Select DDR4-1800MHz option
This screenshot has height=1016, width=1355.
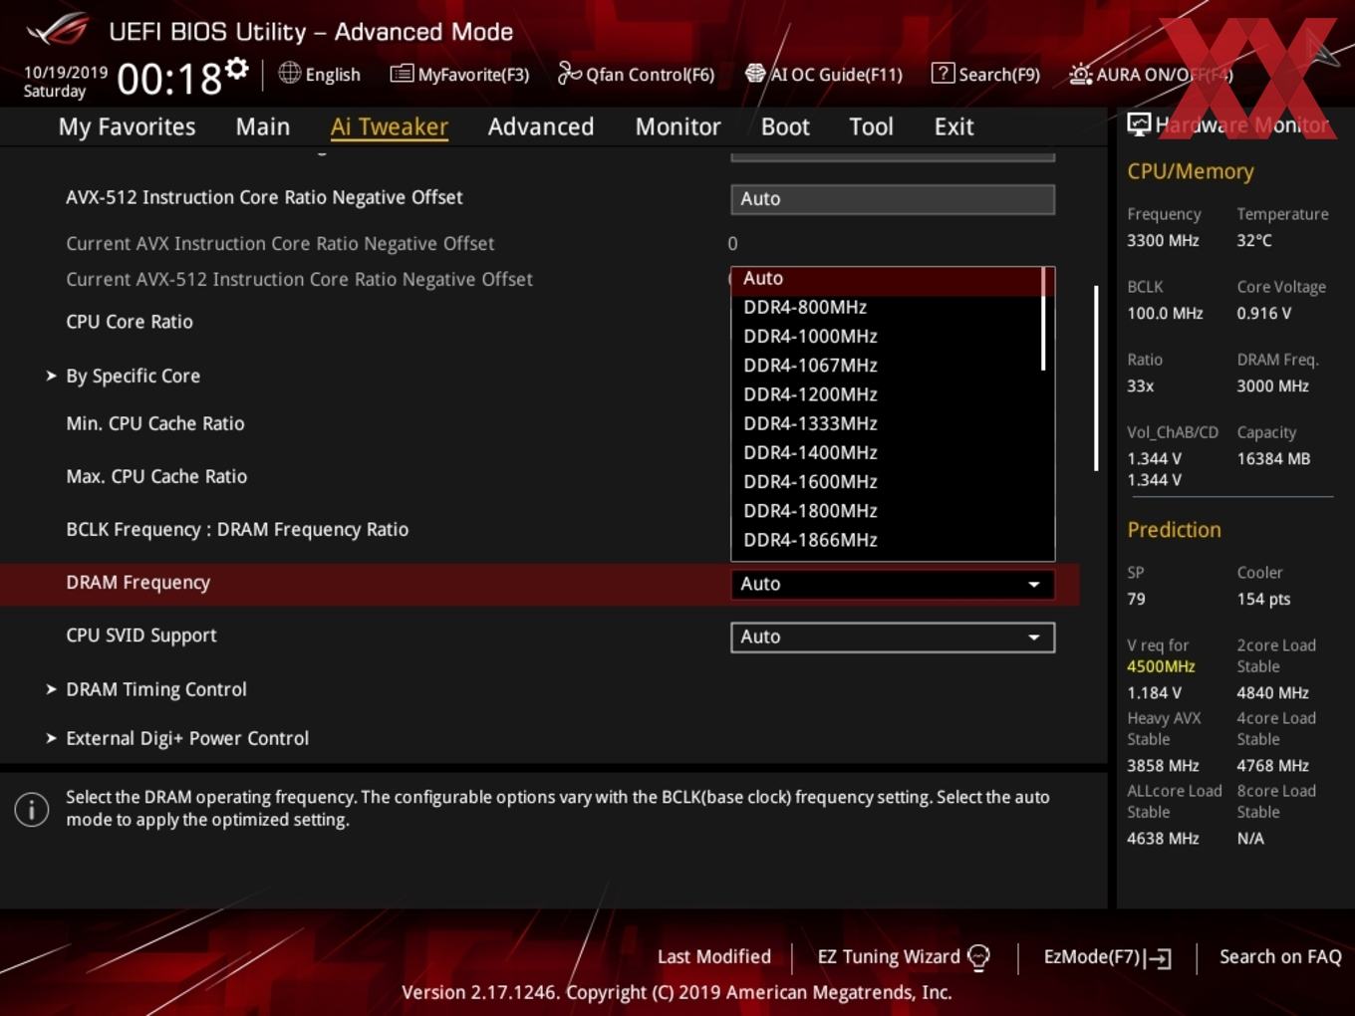[887, 510]
